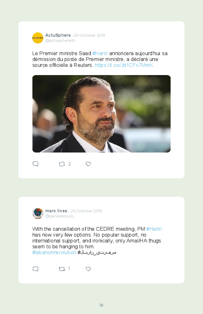Open marx lives profile avatar
This screenshot has height=314, width=203.
click(38, 213)
